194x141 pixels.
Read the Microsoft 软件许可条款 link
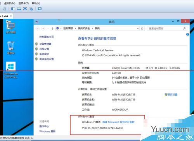pyautogui.click(x=118, y=122)
